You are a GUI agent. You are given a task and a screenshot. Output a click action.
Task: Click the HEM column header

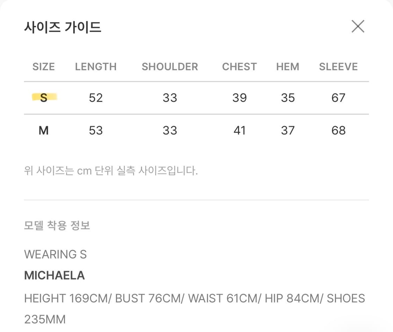coord(288,67)
